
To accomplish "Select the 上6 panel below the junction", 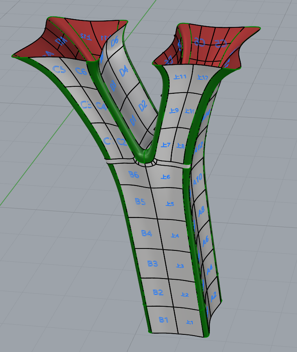I will point(165,177).
